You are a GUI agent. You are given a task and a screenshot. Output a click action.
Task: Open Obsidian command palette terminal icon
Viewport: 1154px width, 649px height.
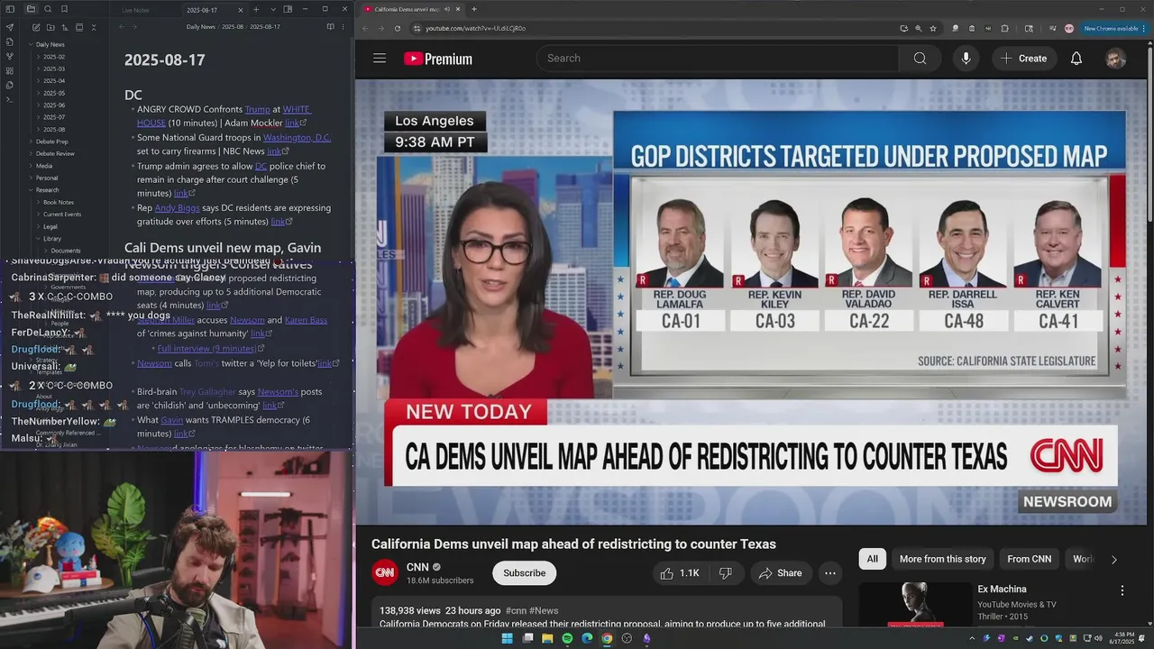click(10, 99)
